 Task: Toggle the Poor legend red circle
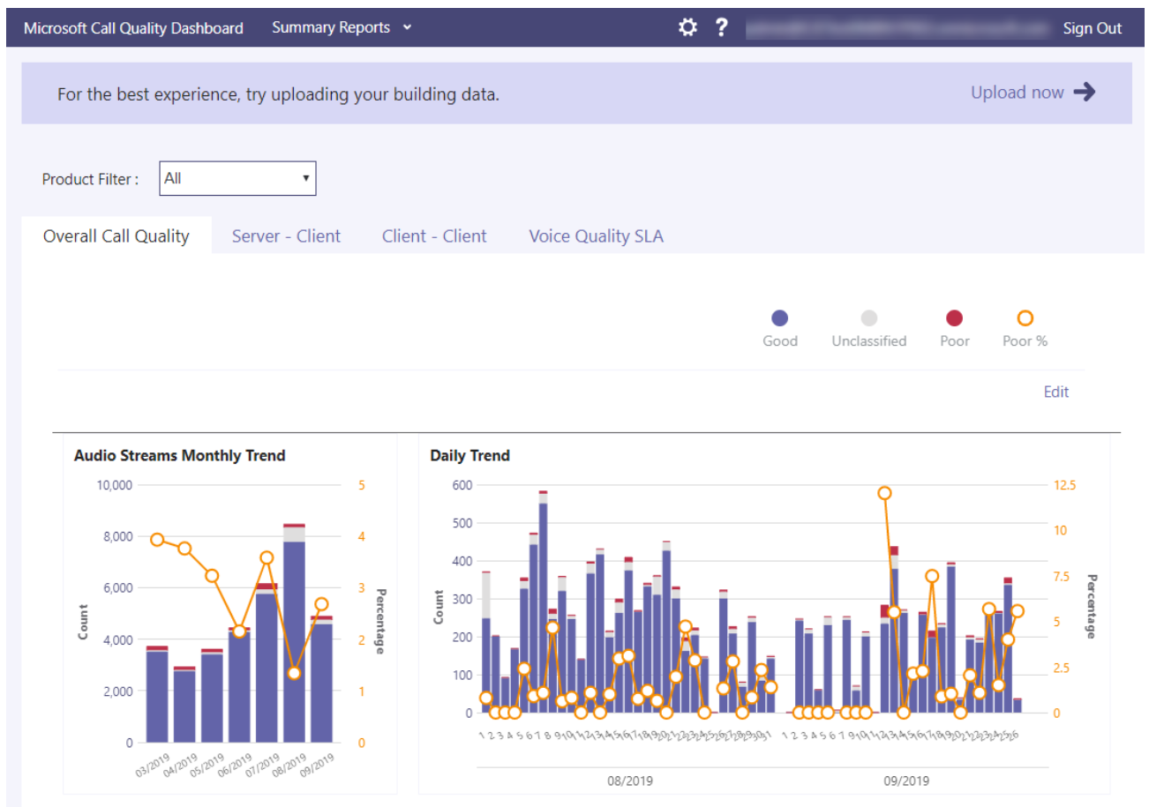click(954, 318)
